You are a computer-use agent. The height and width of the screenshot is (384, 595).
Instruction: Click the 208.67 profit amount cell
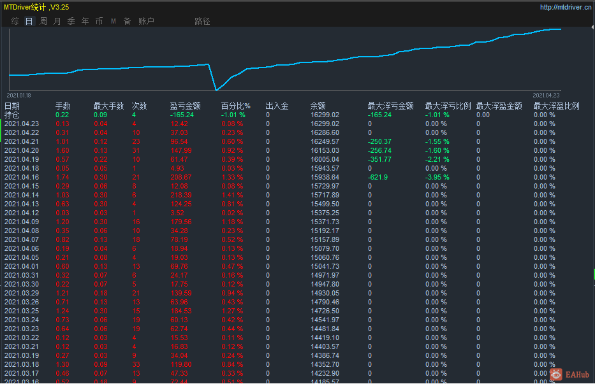[181, 177]
